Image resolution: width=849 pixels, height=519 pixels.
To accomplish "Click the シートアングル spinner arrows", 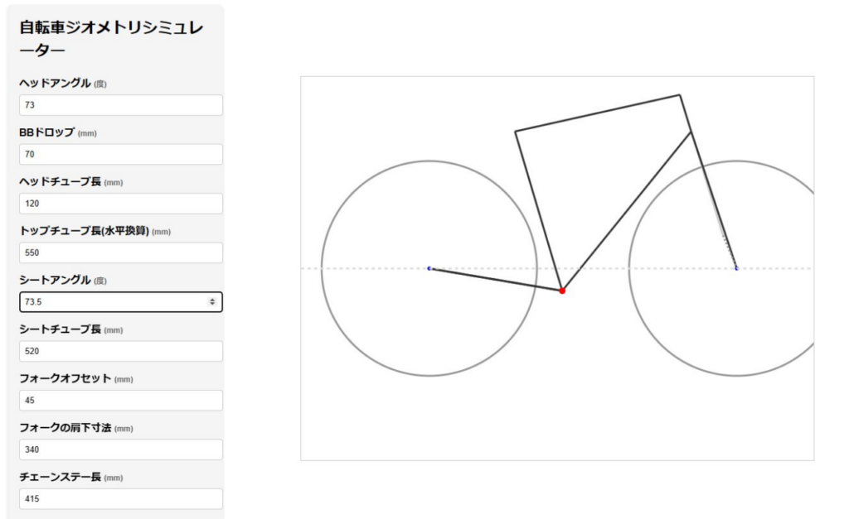I will point(212,302).
